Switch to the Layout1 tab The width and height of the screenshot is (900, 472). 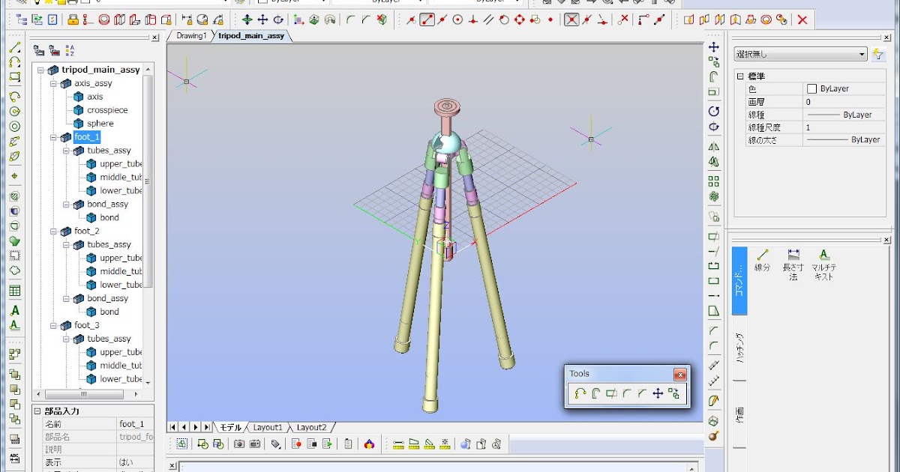268,426
